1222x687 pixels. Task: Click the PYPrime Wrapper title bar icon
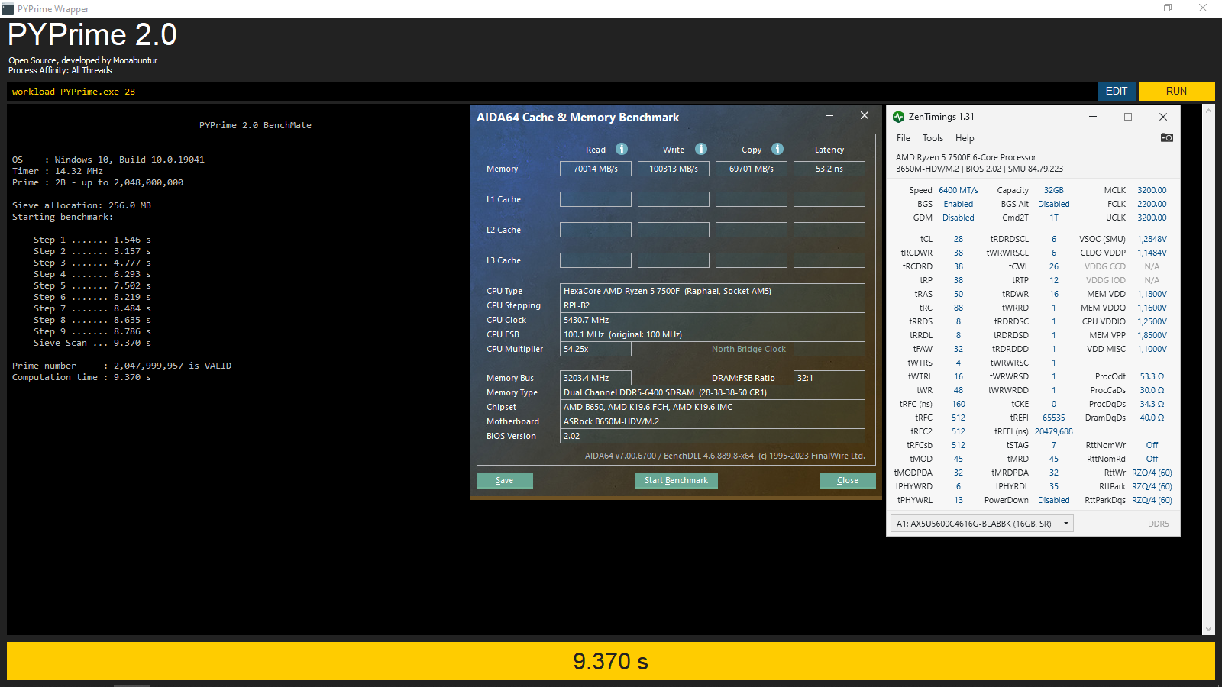8,8
